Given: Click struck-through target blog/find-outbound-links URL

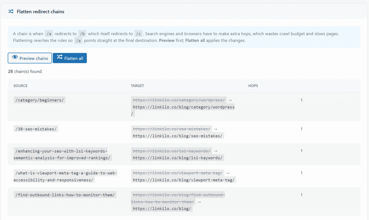Looking at the screenshot, I should point(178,198).
